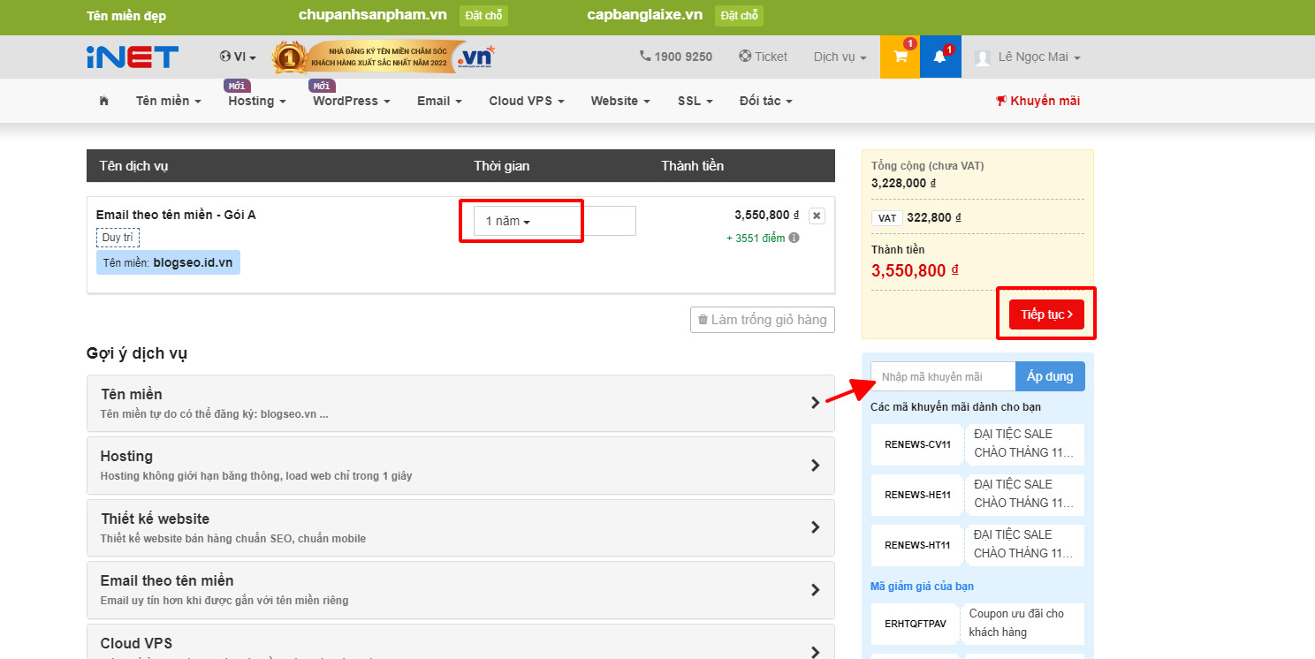
Task: Open the SSL menu
Action: (x=694, y=101)
